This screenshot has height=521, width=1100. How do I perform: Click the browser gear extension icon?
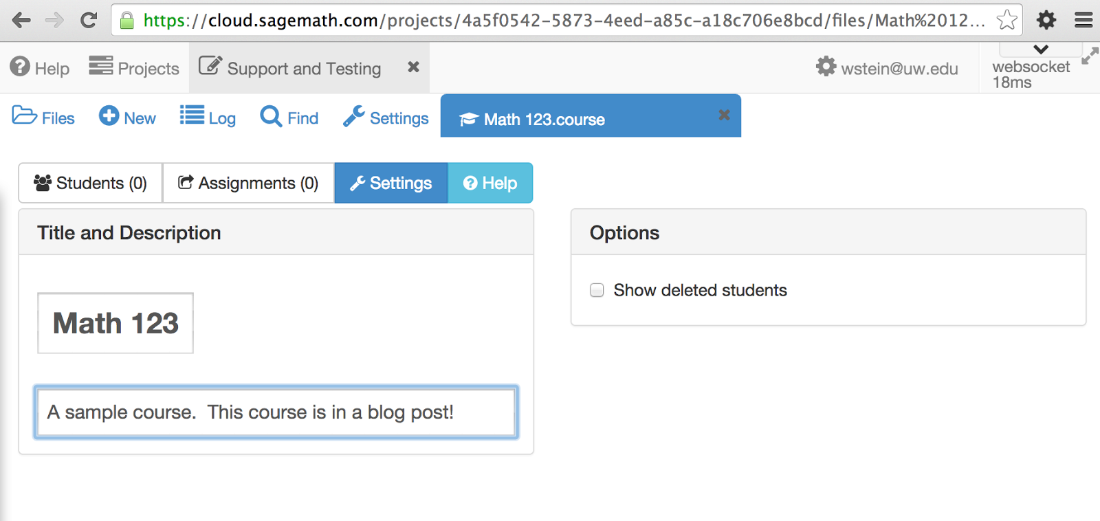point(1046,20)
